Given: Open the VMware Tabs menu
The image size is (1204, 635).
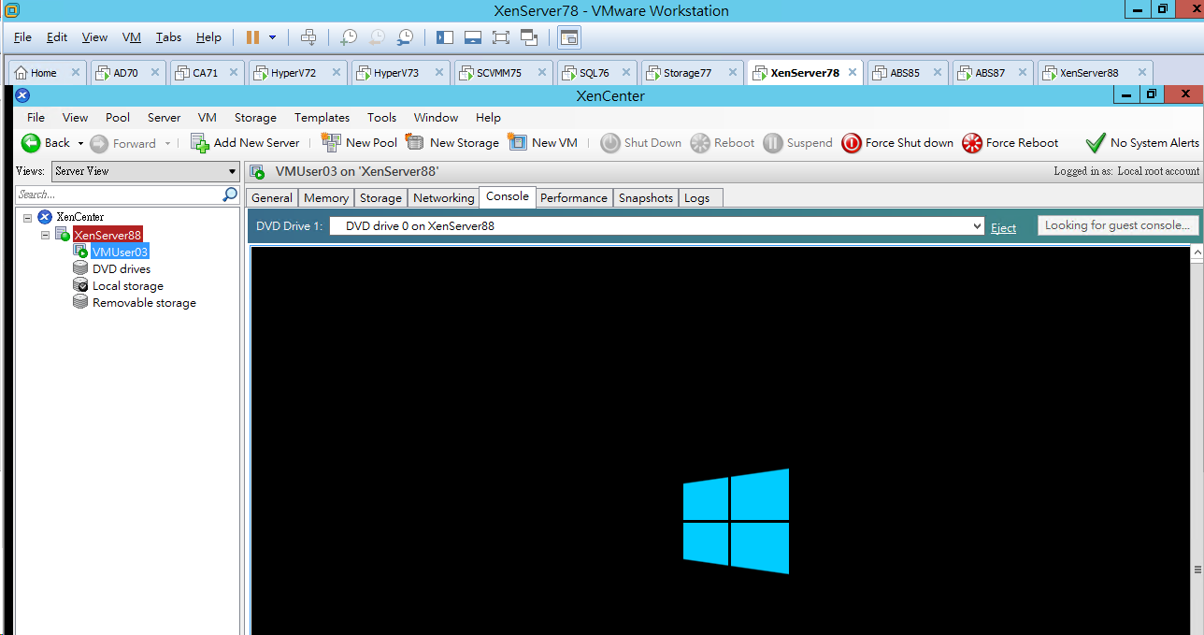Looking at the screenshot, I should point(169,37).
